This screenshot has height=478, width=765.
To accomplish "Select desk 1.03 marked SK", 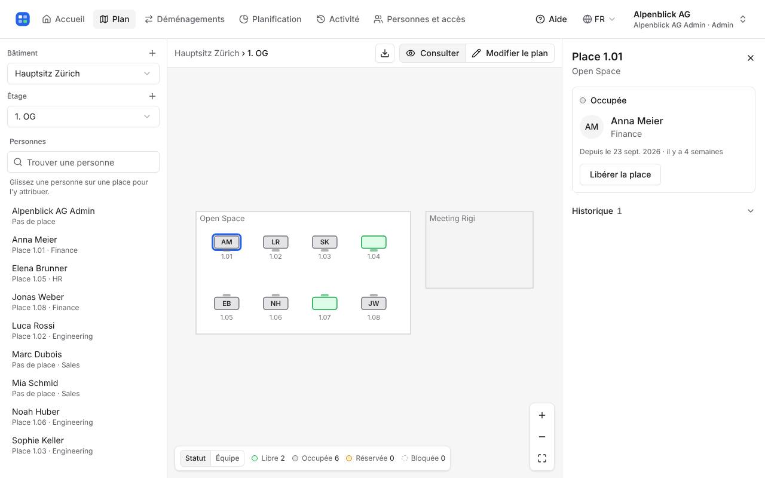I will click(x=325, y=242).
